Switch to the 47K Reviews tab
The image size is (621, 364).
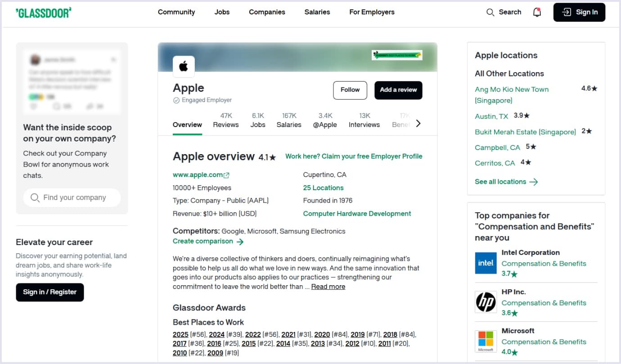click(226, 120)
